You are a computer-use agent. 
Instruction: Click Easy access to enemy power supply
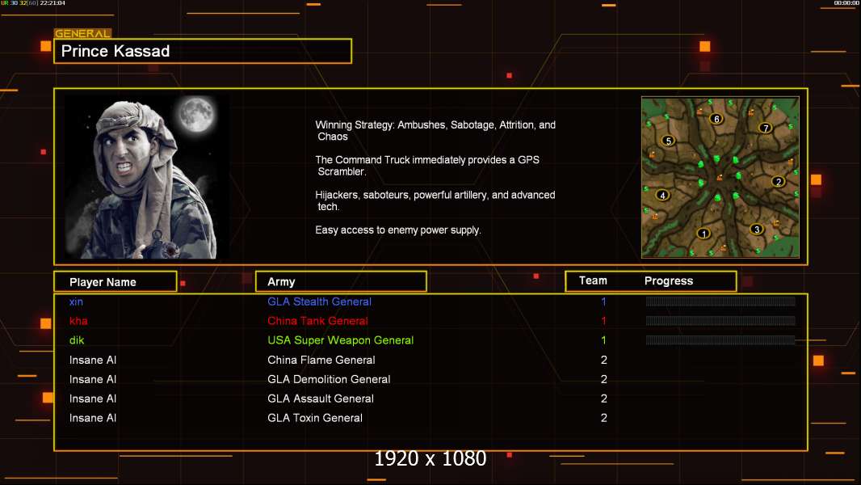(398, 230)
